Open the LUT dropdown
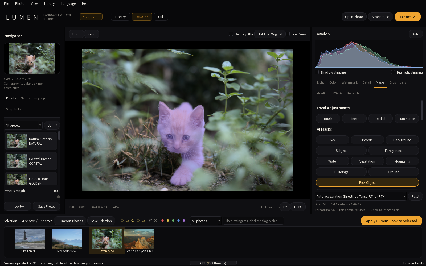 52,125
